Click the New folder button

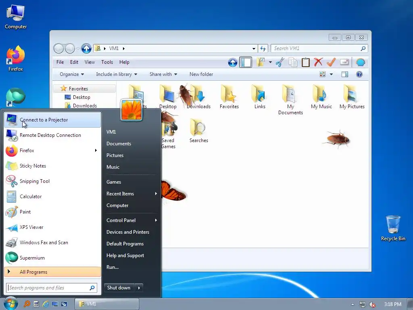(x=201, y=74)
